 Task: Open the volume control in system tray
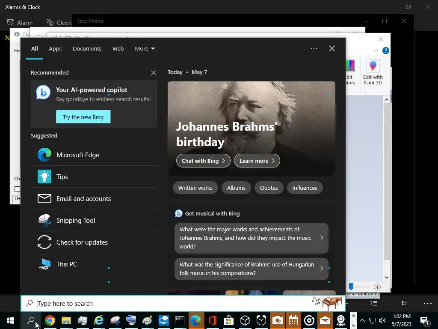click(383, 320)
